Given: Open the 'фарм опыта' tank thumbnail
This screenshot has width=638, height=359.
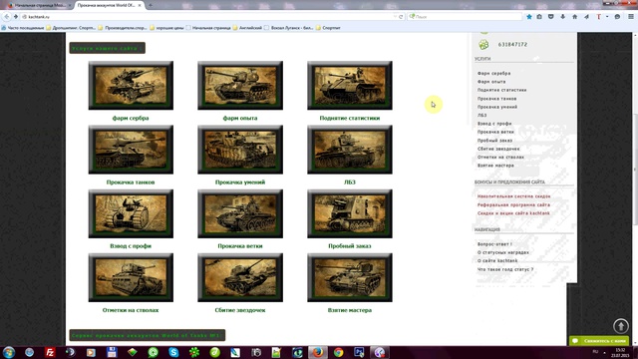Looking at the screenshot, I should tap(240, 86).
